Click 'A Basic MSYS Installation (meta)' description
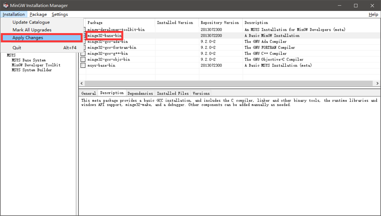Image resolution: width=381 pixels, height=216 pixels. pyautogui.click(x=278, y=65)
